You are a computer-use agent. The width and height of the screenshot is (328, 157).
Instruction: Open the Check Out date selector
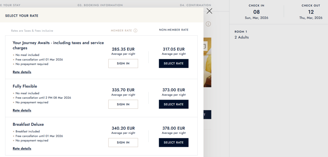(311, 12)
